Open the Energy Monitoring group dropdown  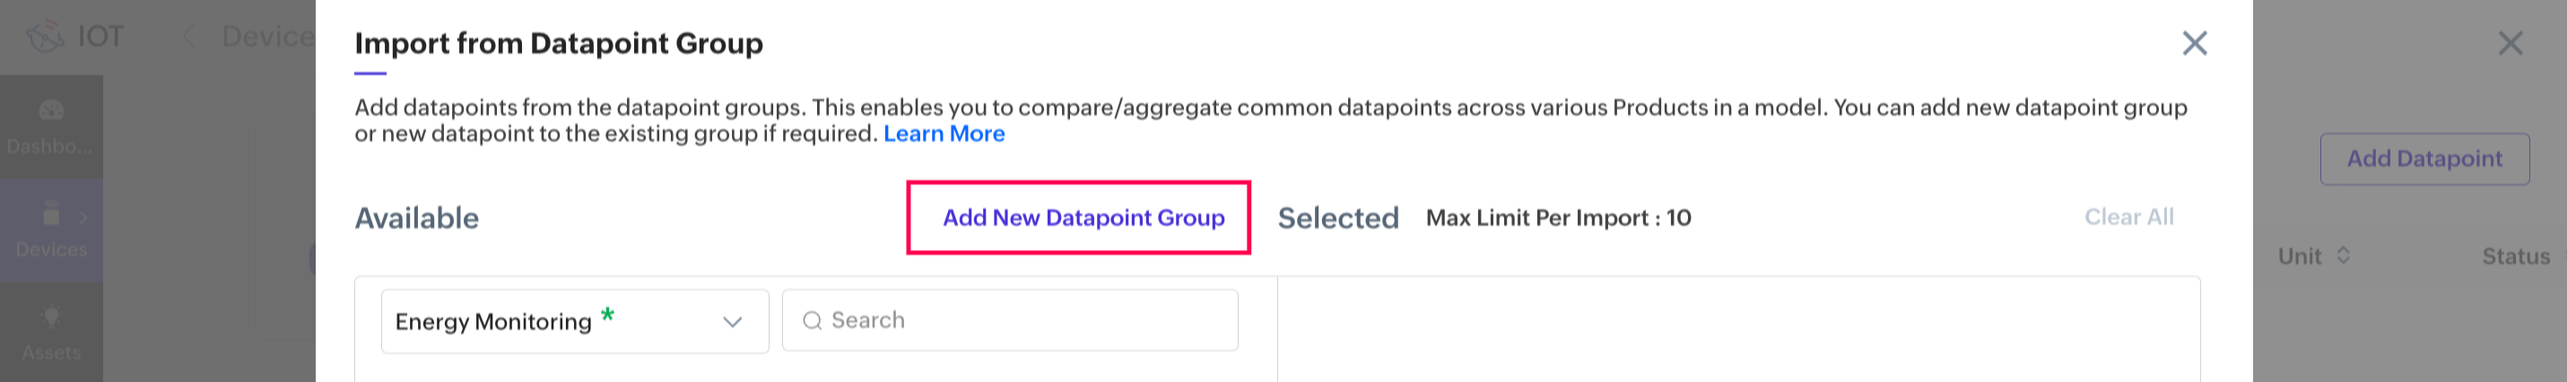(575, 321)
